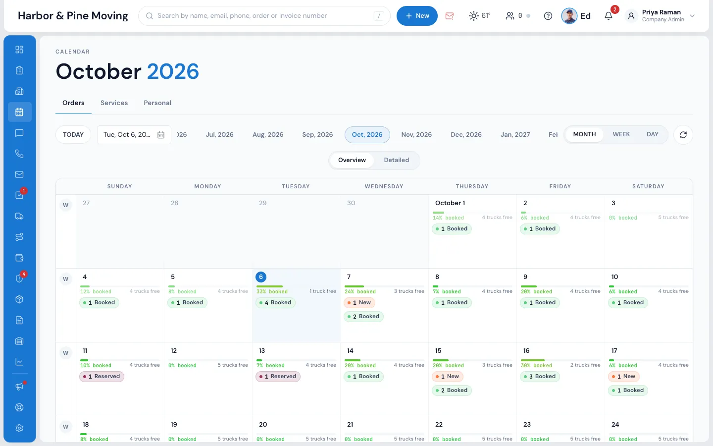
Task: Click the TODAY button
Action: (x=73, y=135)
